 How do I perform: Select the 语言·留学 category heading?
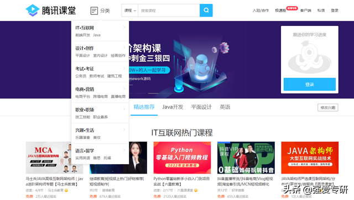pyautogui.click(x=85, y=151)
